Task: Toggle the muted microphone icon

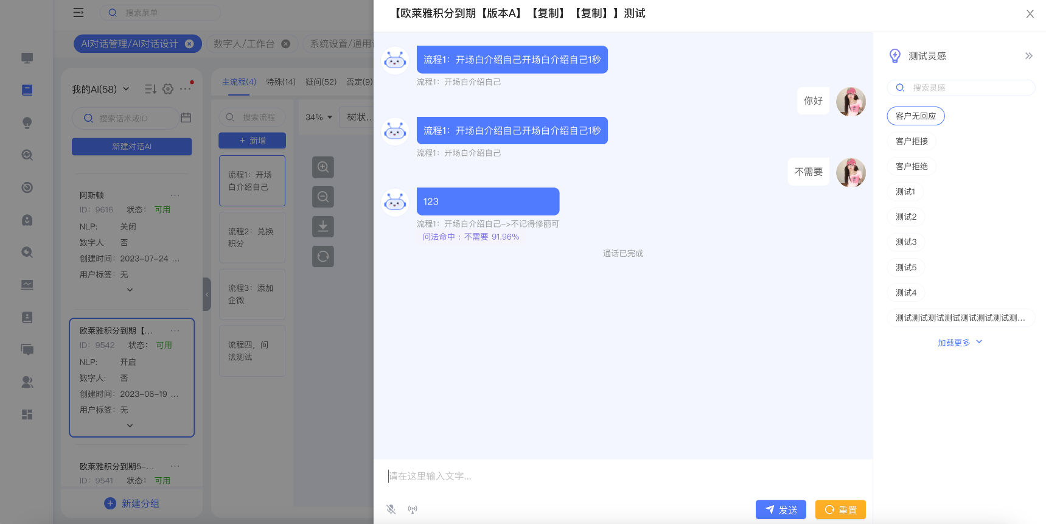Action: (391, 509)
